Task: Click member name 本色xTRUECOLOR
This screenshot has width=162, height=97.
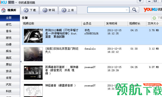Action: pyautogui.click(x=91, y=32)
